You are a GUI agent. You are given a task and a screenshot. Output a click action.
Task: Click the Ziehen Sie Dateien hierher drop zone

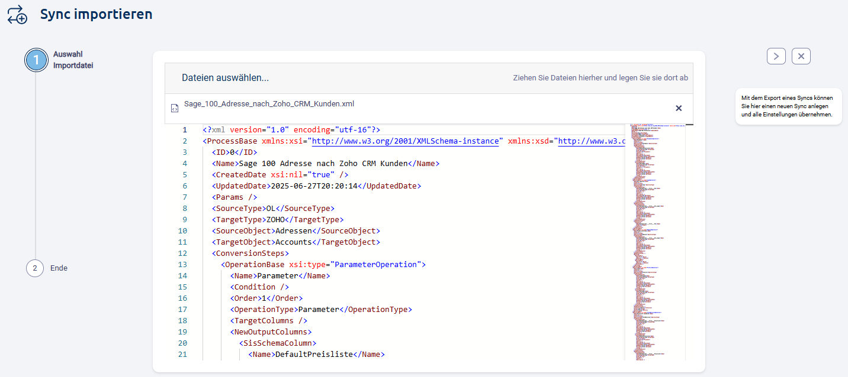tap(600, 77)
